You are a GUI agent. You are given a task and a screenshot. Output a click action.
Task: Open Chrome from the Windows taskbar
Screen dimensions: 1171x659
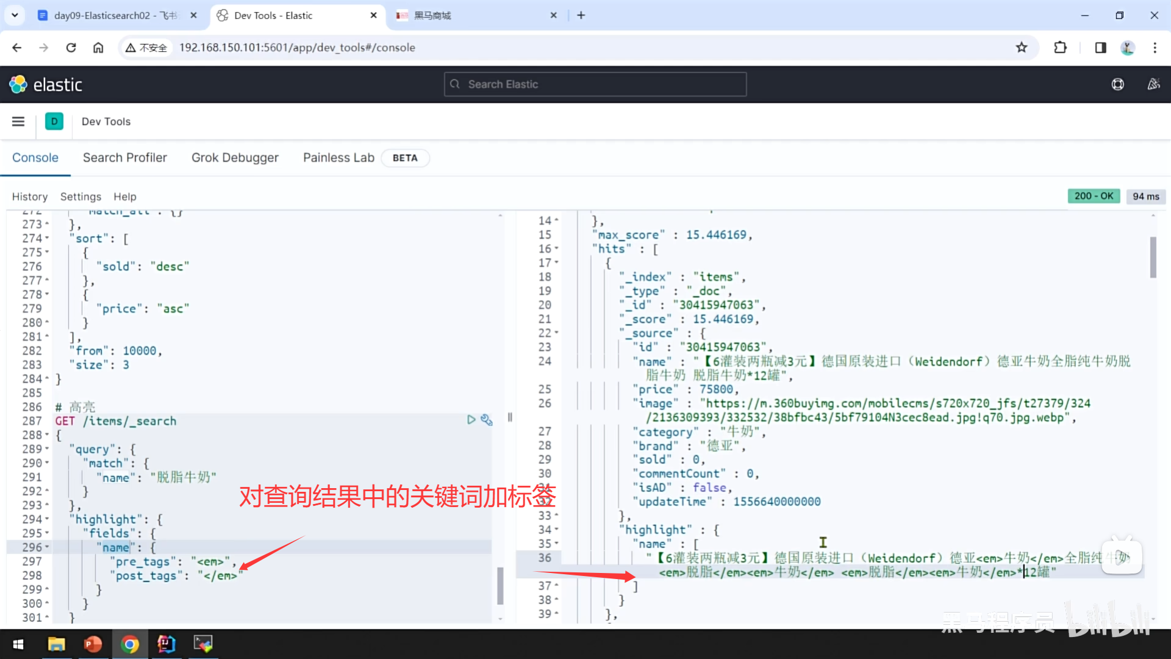[x=129, y=644]
